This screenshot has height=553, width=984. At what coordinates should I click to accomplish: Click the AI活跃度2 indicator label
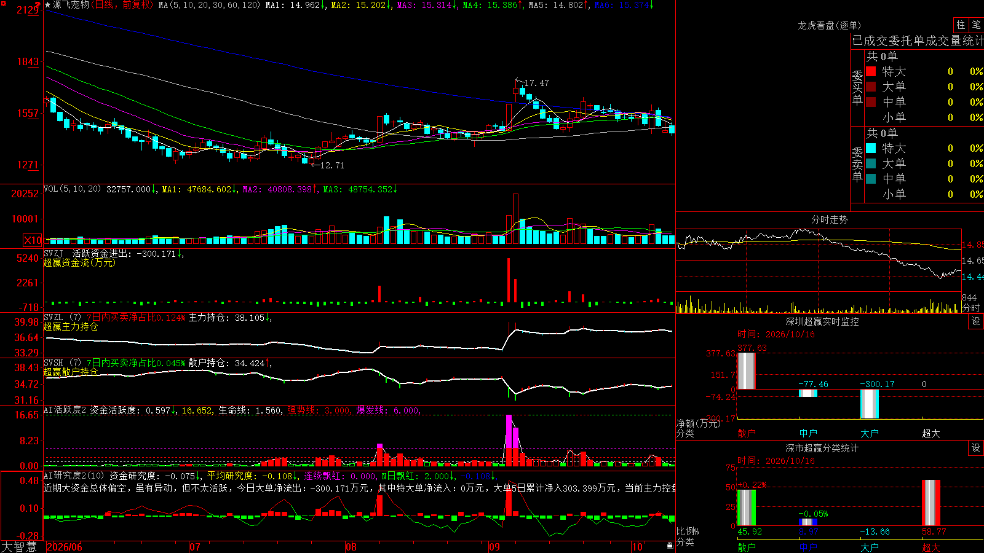(x=65, y=410)
